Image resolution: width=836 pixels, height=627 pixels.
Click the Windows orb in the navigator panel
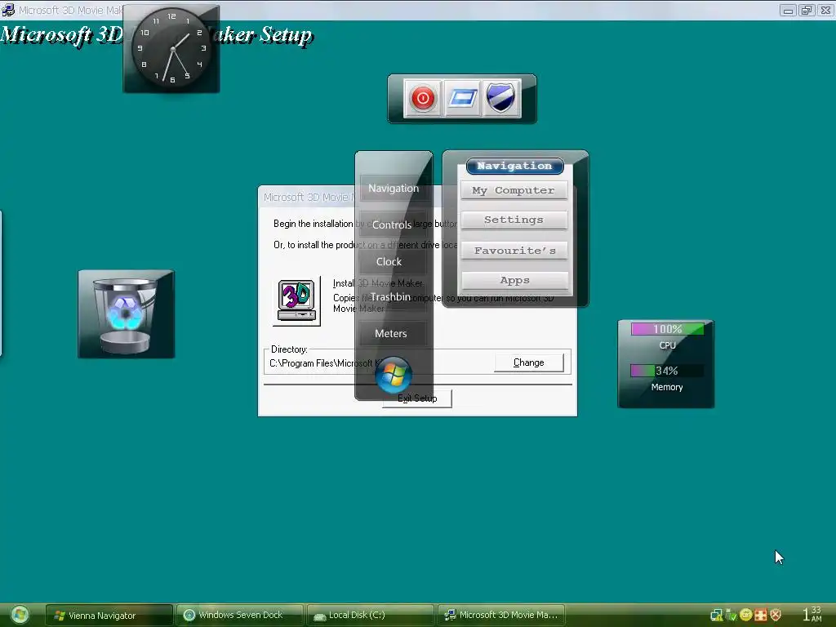(394, 375)
